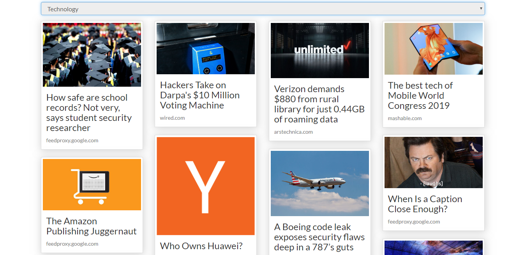
Task: Click the dropdown arrow of the Technology selector
Action: [x=481, y=8]
